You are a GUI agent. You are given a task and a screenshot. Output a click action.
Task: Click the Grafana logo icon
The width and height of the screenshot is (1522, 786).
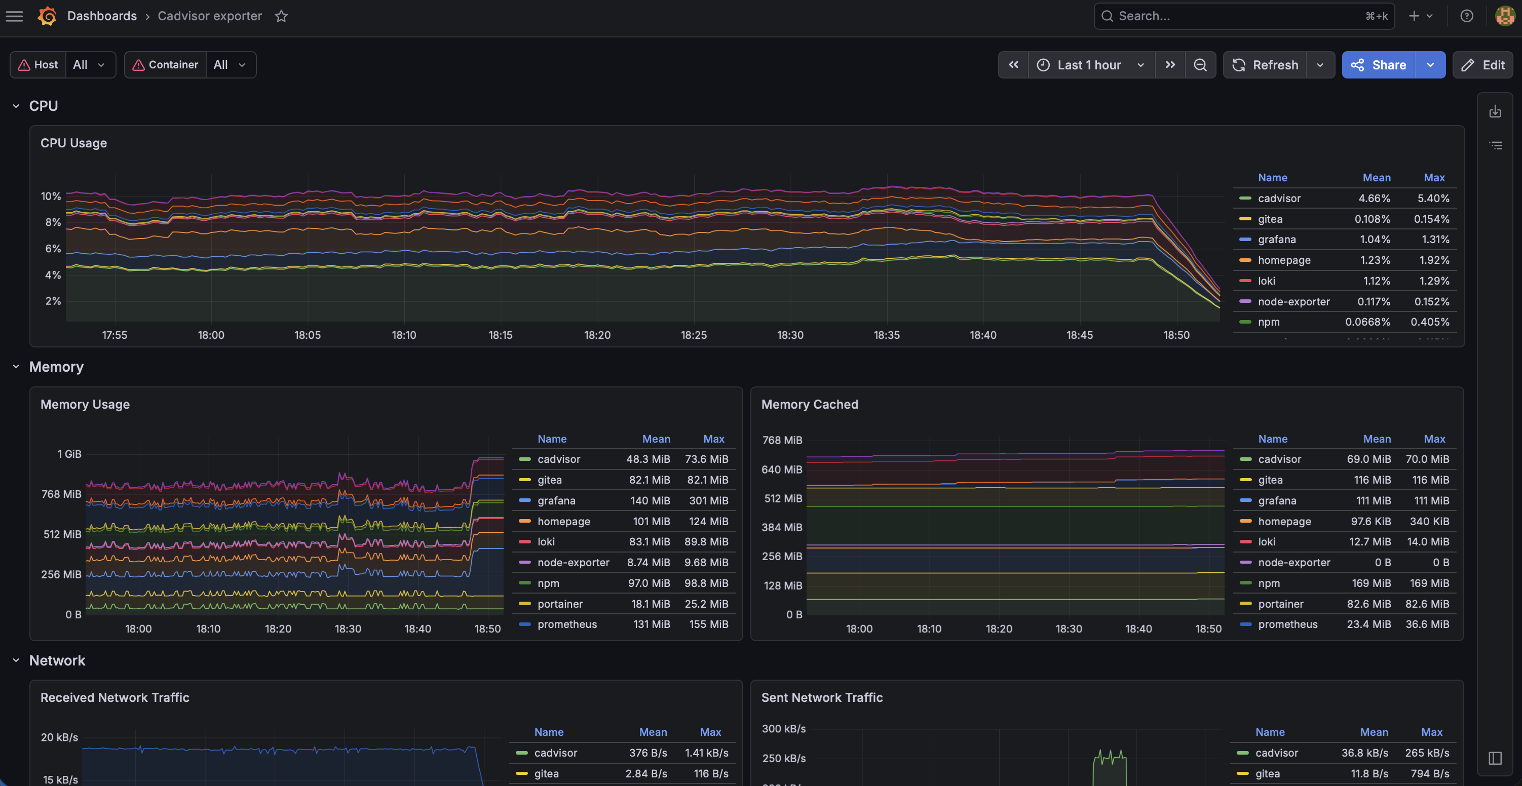pyautogui.click(x=47, y=16)
